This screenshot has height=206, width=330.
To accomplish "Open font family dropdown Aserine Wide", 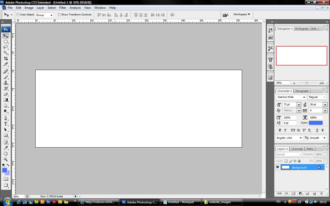I will click(x=291, y=97).
